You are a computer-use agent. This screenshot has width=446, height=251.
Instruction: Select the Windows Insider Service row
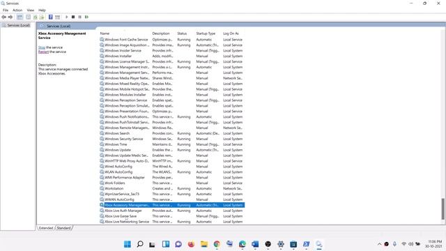172,51
